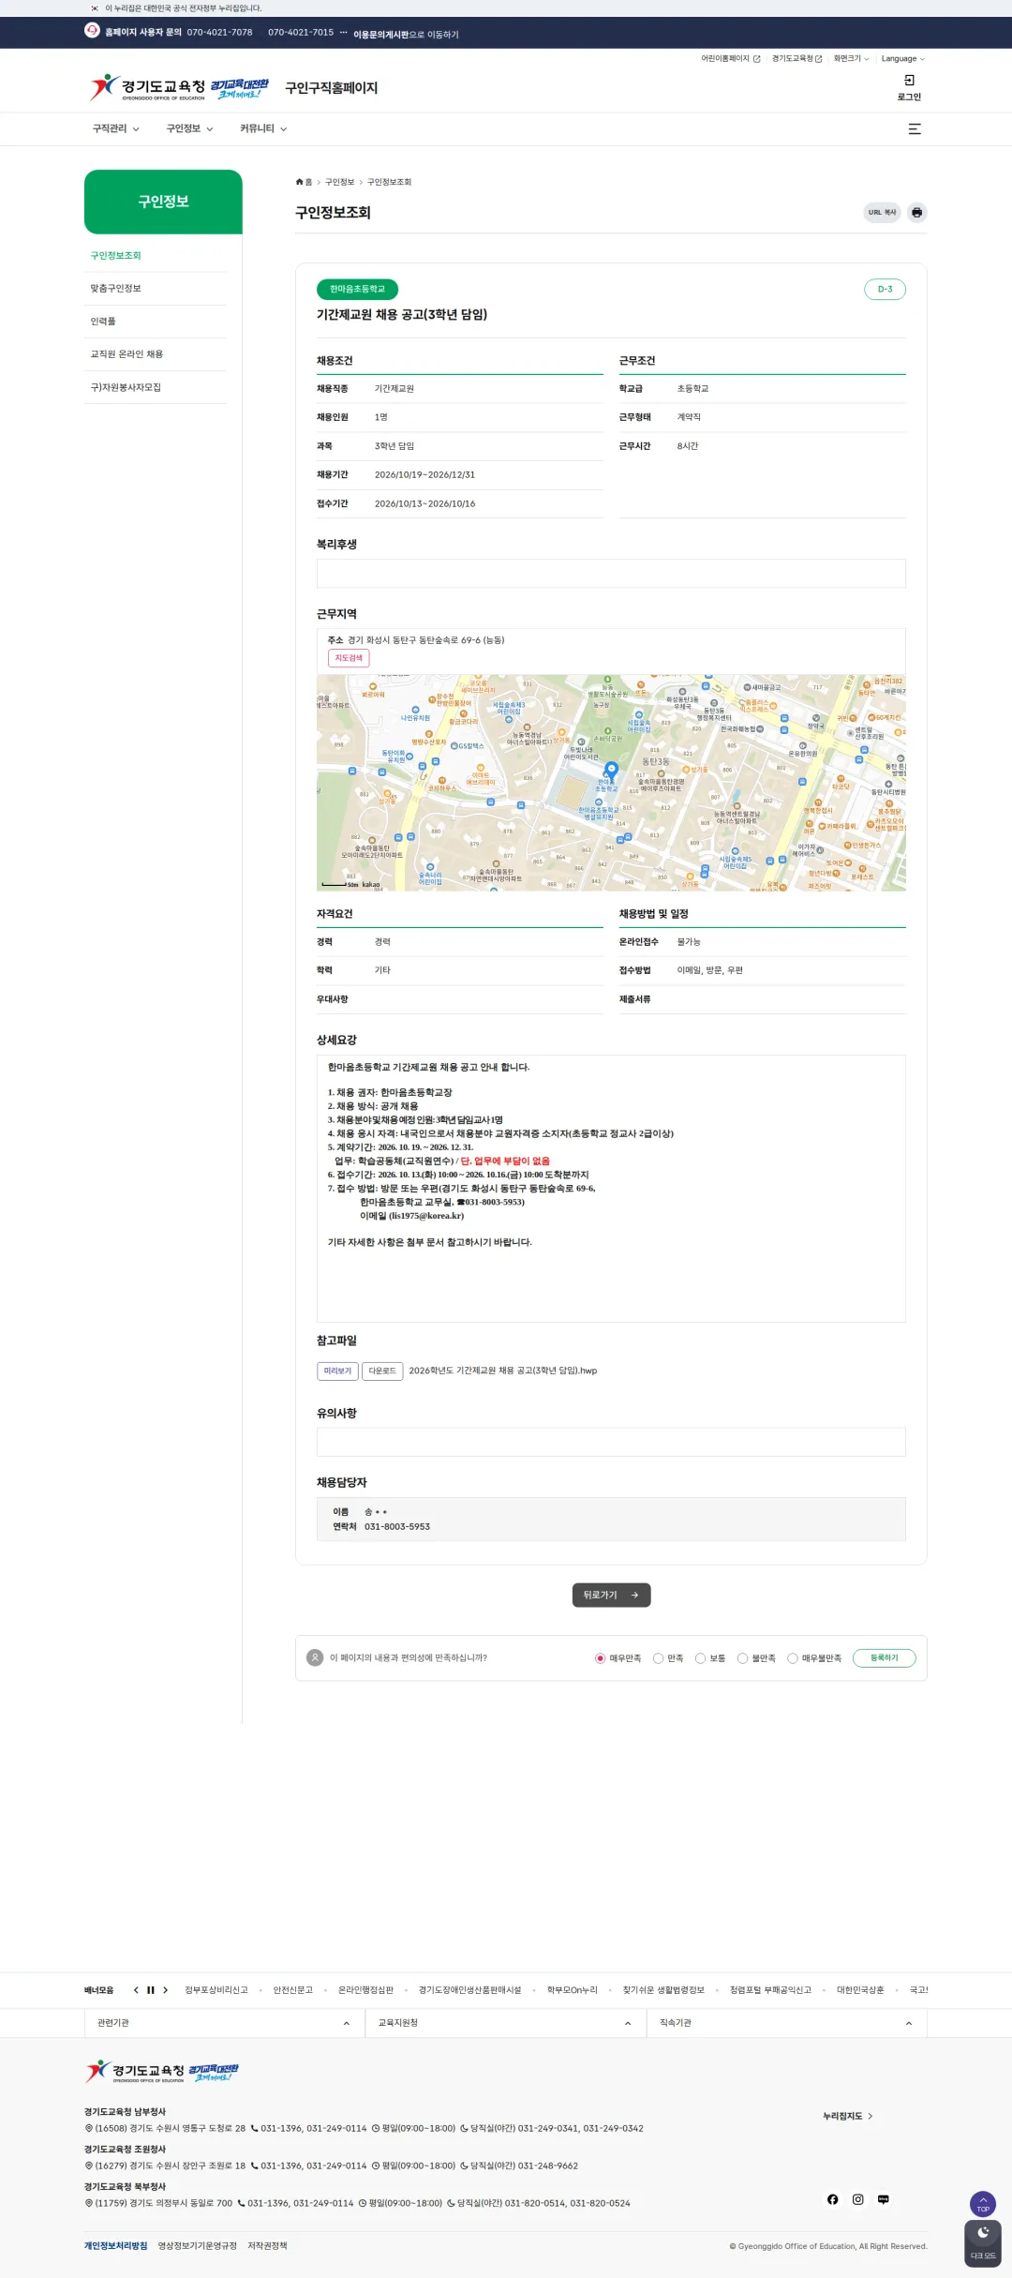1012x2278 pixels.
Task: Show previous banner with left arrow
Action: (x=136, y=1990)
